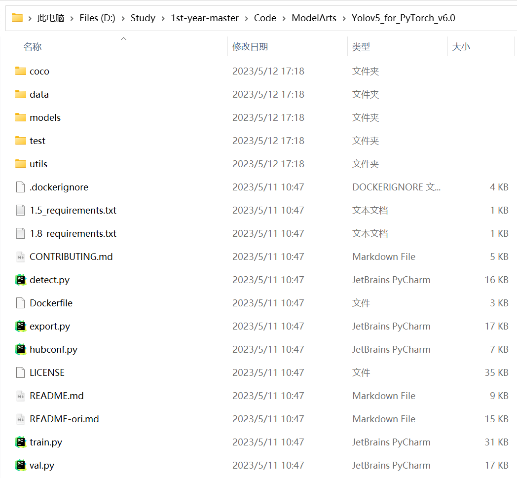Select the detect.py file name
517x478 pixels.
pos(49,280)
